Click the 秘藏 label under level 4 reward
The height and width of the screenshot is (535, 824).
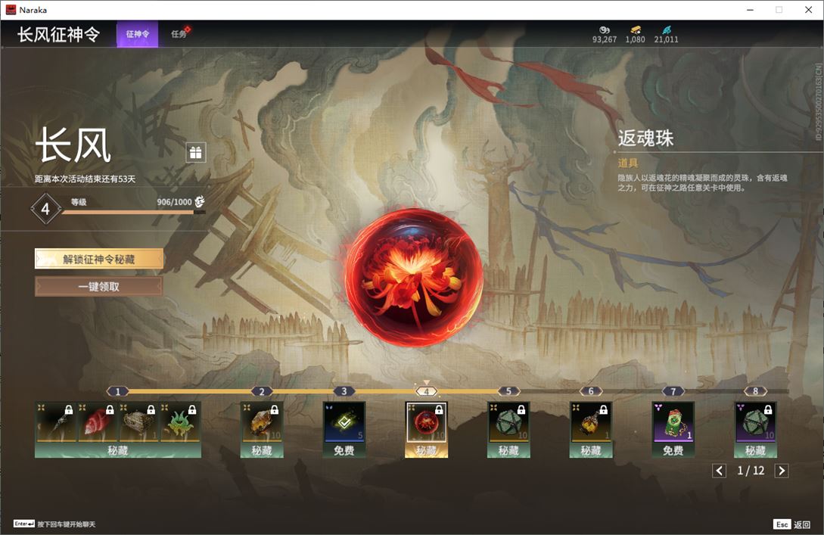click(426, 449)
